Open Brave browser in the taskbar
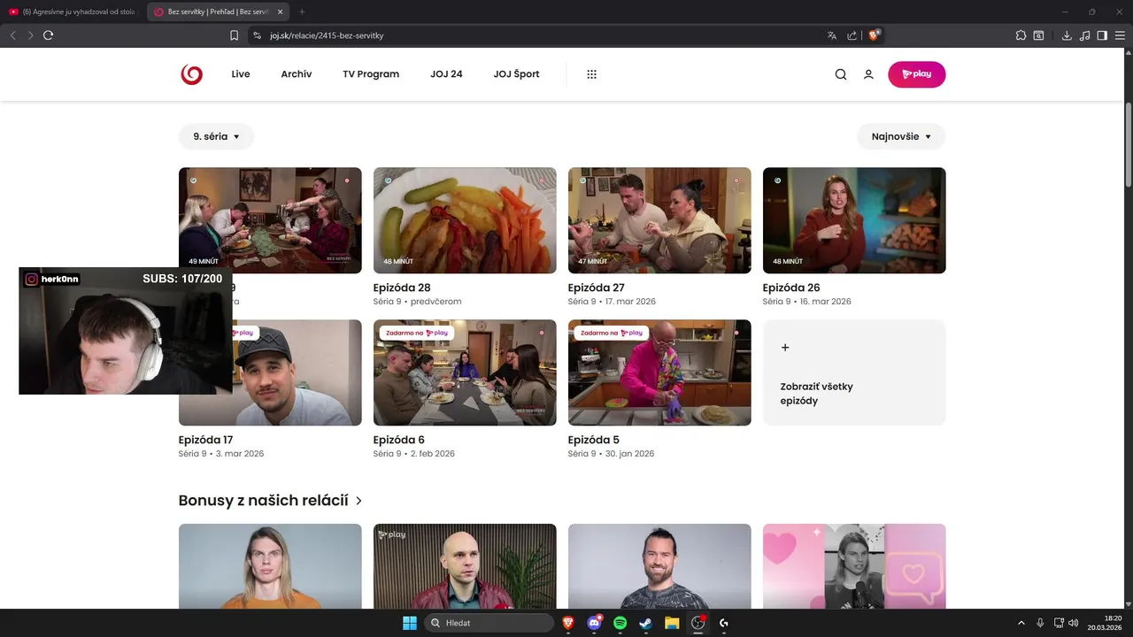1133x637 pixels. point(567,623)
